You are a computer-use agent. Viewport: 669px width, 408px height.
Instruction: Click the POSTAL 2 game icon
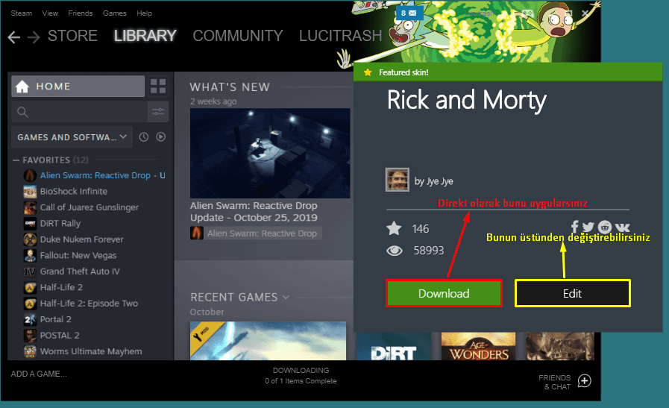pos(29,336)
